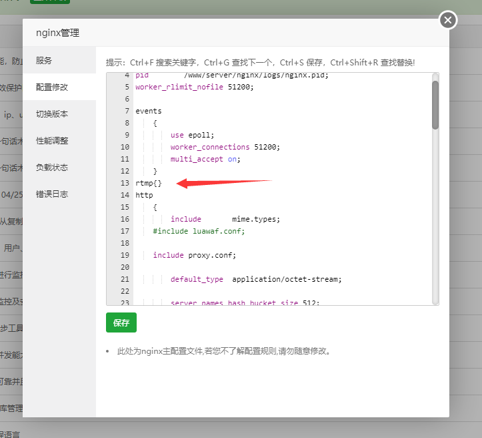Viewport: 482px width, 438px height.
Task: Click the events line in the config
Action: tap(149, 111)
